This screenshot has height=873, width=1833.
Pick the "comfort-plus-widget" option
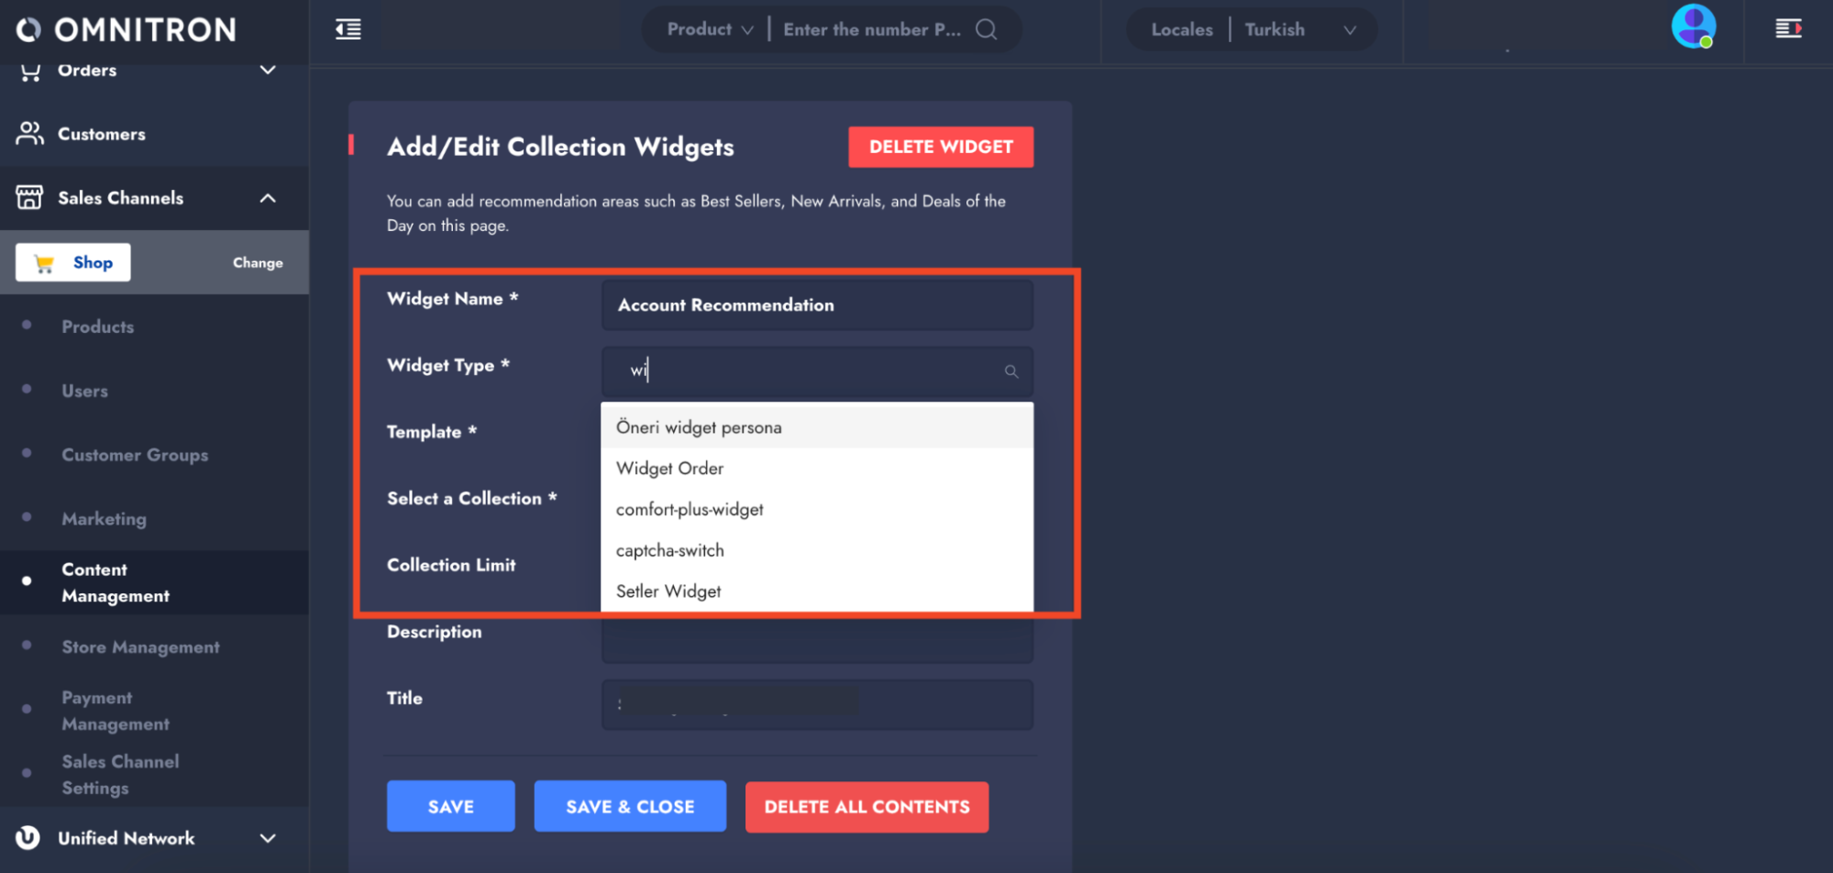[x=690, y=510]
